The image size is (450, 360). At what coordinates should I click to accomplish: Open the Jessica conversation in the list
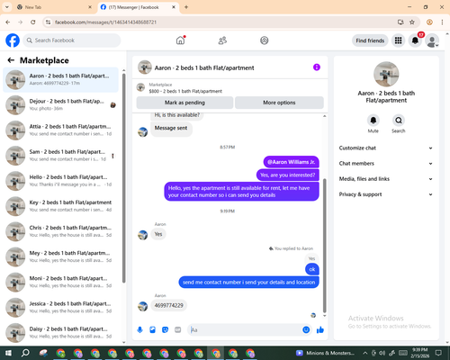pos(61,307)
